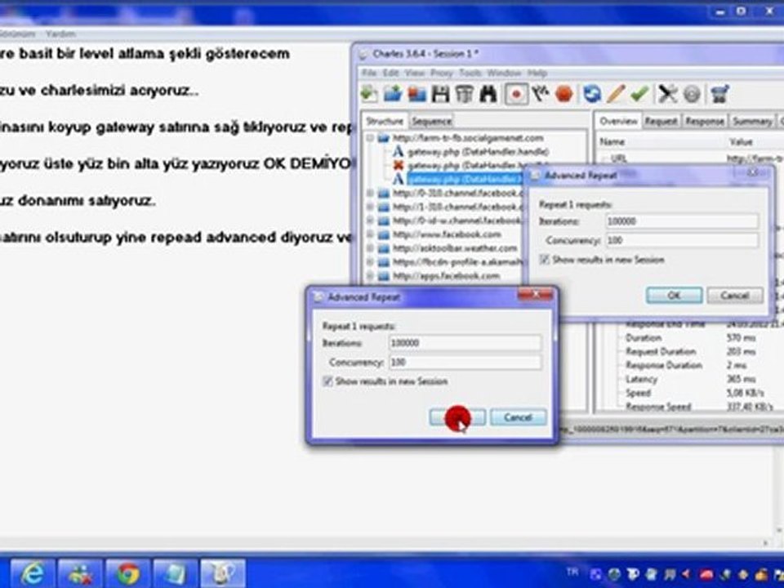
Task: Open the Help menu in Charles
Action: (x=537, y=73)
